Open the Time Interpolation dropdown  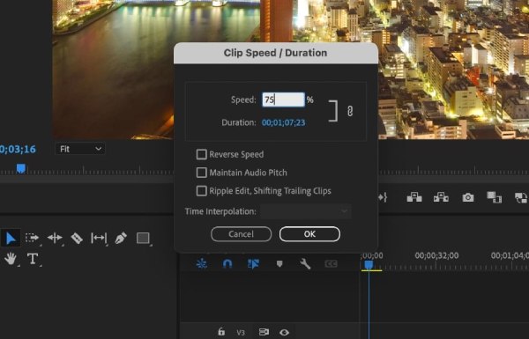[306, 211]
